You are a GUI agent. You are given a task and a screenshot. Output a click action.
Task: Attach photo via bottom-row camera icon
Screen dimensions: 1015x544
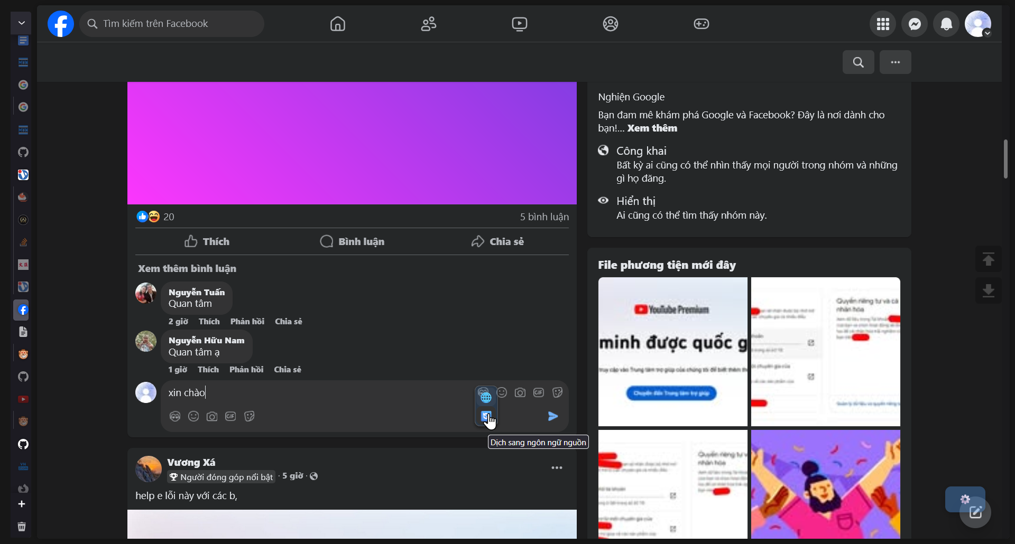point(212,416)
